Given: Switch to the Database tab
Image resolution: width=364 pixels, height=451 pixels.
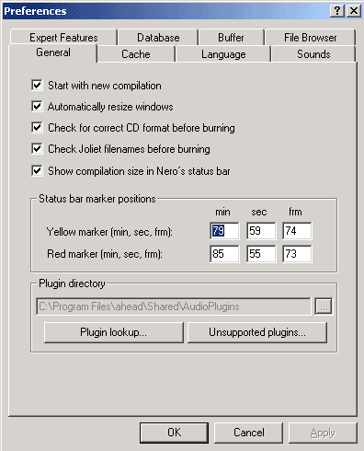Looking at the screenshot, I should pyautogui.click(x=158, y=38).
